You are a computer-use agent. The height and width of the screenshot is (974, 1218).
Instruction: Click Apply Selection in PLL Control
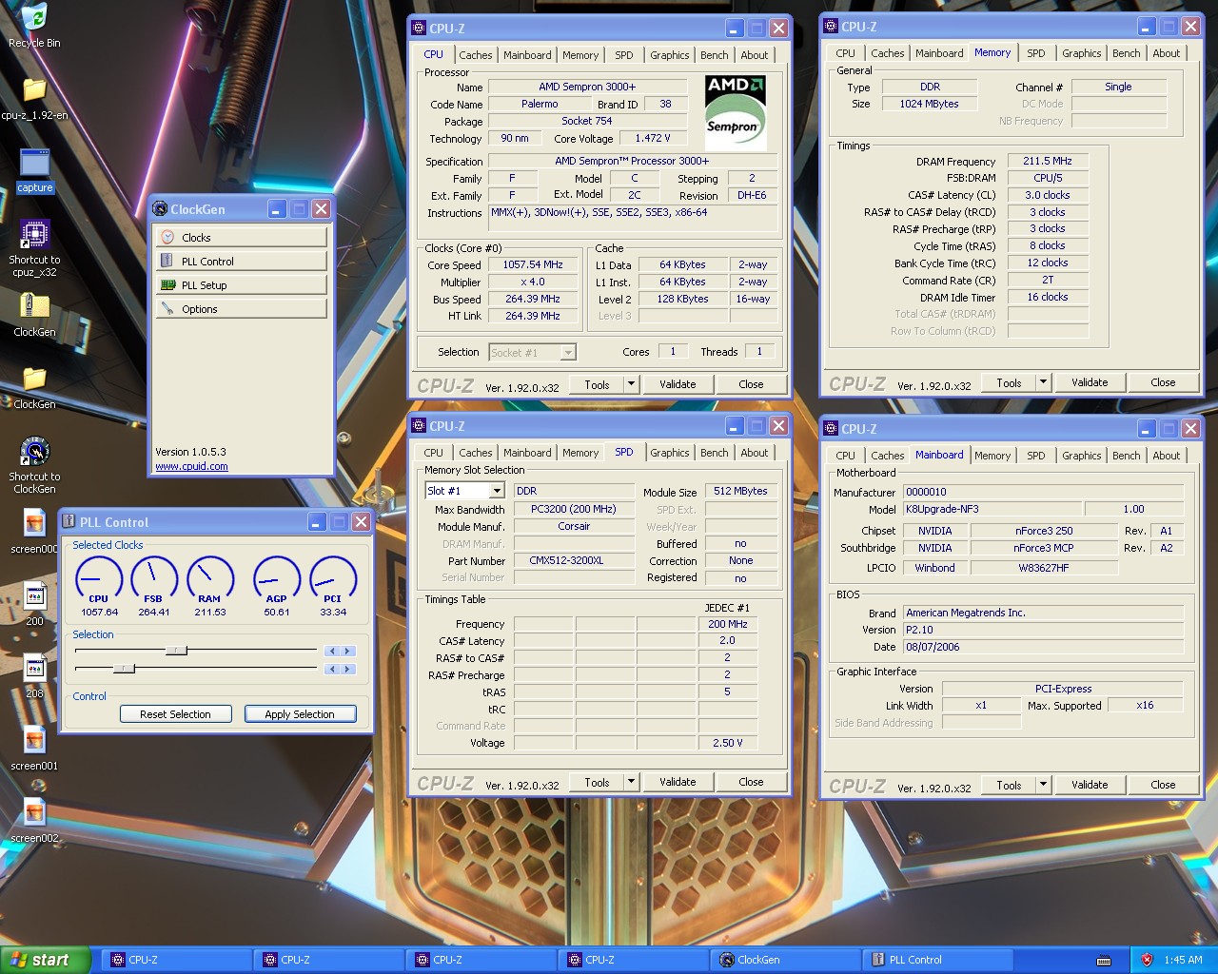click(300, 714)
